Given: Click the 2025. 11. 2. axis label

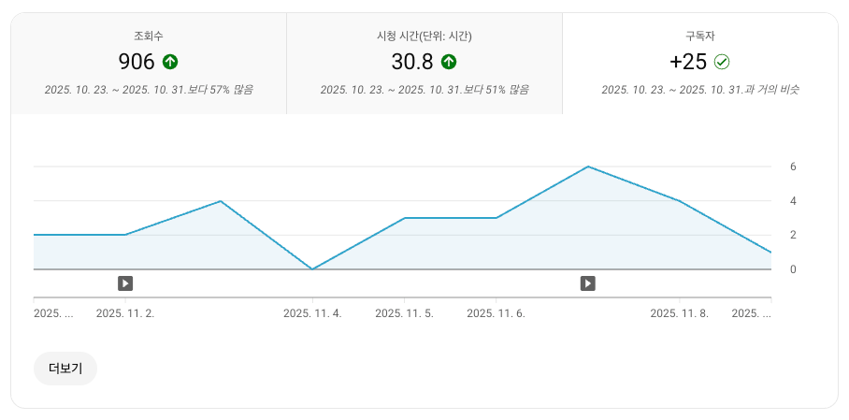Looking at the screenshot, I should (125, 313).
